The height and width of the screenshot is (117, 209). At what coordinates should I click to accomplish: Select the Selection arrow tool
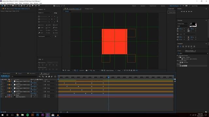coord(2,6)
